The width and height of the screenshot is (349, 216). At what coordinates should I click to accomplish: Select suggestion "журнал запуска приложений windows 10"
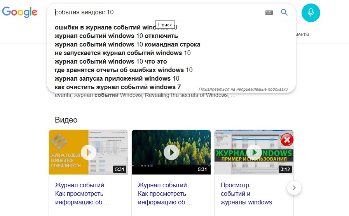(117, 79)
